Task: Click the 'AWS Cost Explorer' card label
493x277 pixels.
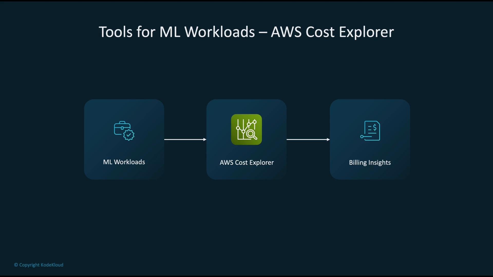Action: pyautogui.click(x=247, y=163)
